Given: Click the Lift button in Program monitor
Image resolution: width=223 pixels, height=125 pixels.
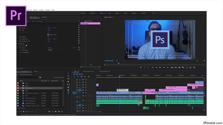Looking at the screenshot, I should 172,67.
